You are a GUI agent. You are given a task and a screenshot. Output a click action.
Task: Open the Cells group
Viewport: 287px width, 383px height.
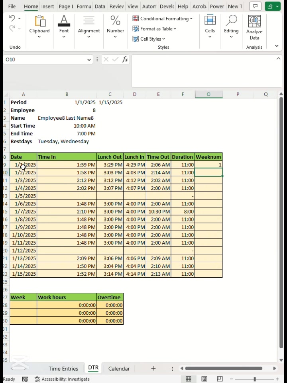[x=210, y=27]
